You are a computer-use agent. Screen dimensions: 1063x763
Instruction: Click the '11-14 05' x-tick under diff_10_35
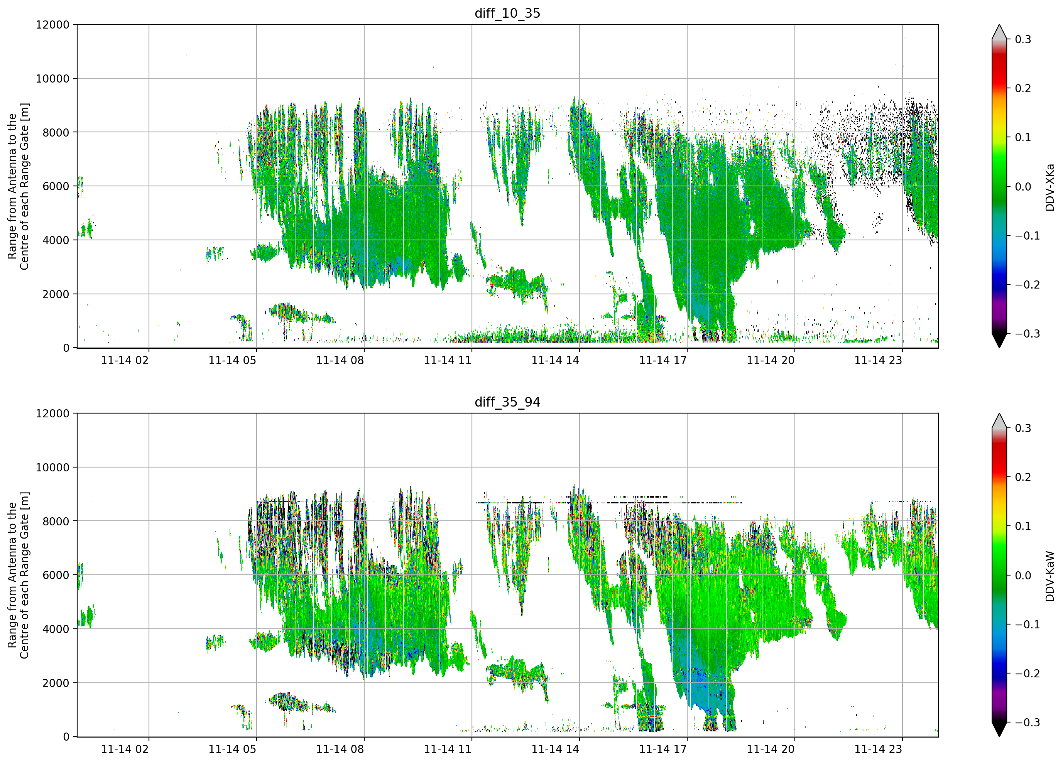coord(233,360)
